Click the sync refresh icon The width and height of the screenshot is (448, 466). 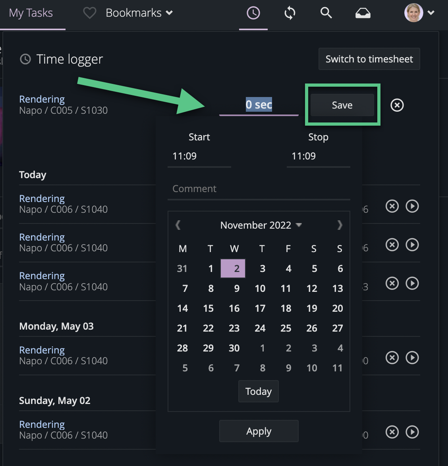coord(290,13)
